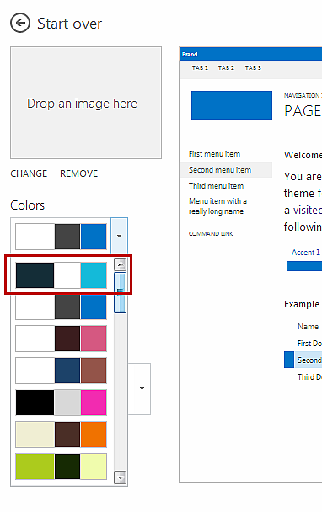Choose the lime, dark green, pale yellow scheme

point(62,467)
